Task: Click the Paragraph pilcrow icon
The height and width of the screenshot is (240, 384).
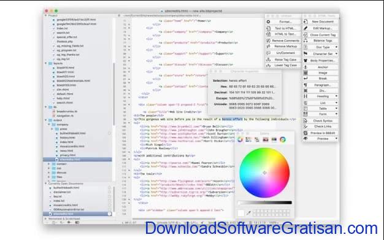Action: click(x=305, y=85)
